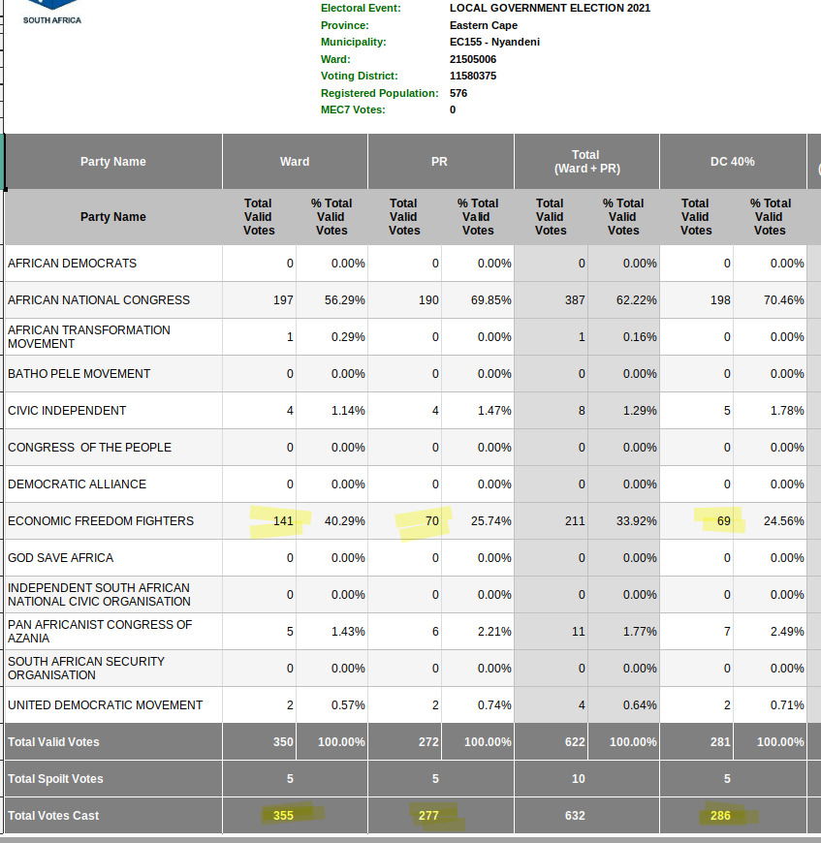Click ANC DC 40% votes value 198
Screen dimensions: 821x843
(720, 300)
